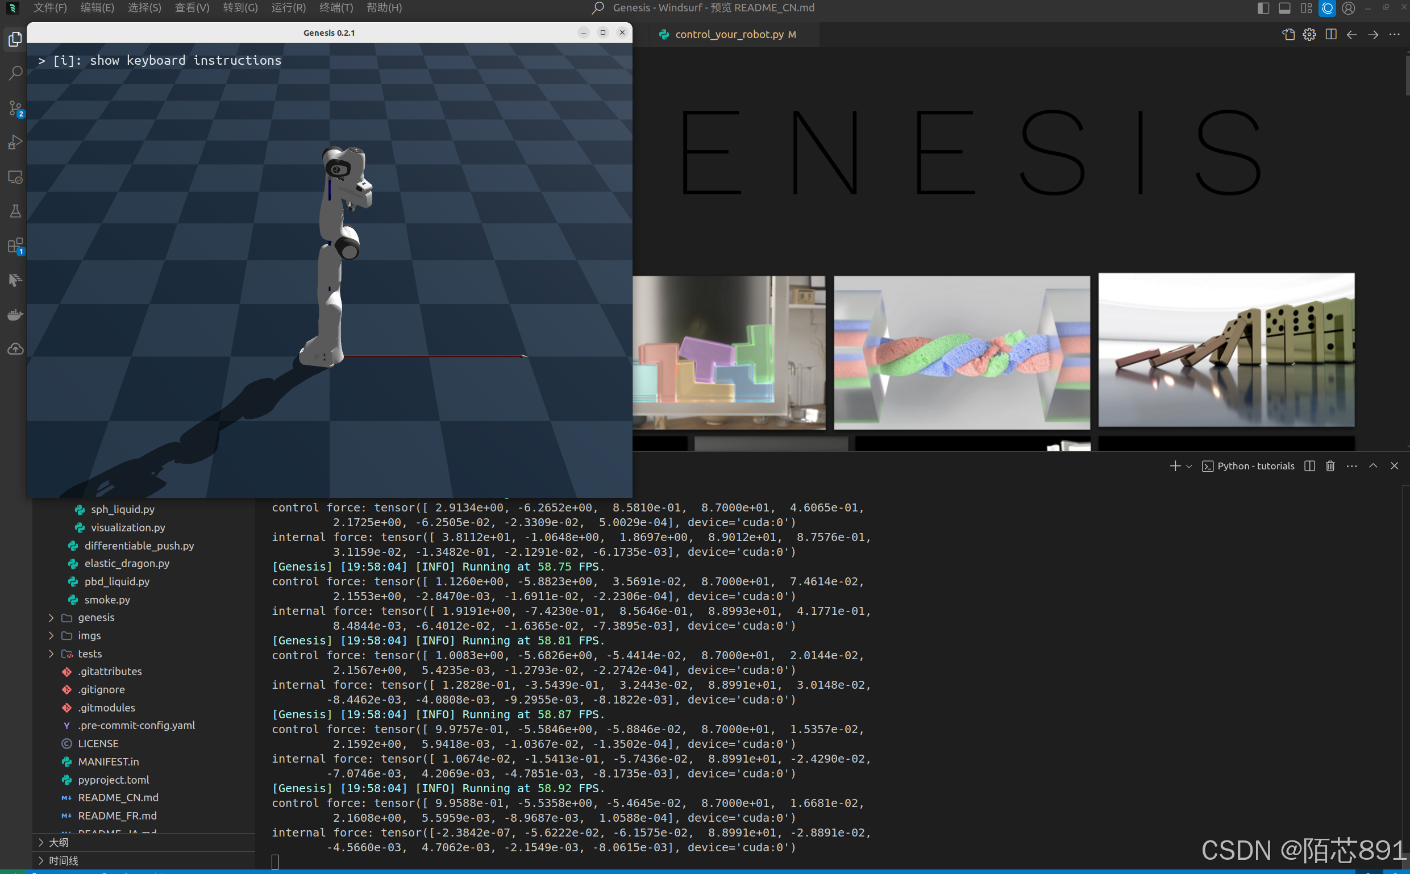Split the terminal panel
Image resolution: width=1410 pixels, height=874 pixels.
pos(1309,466)
